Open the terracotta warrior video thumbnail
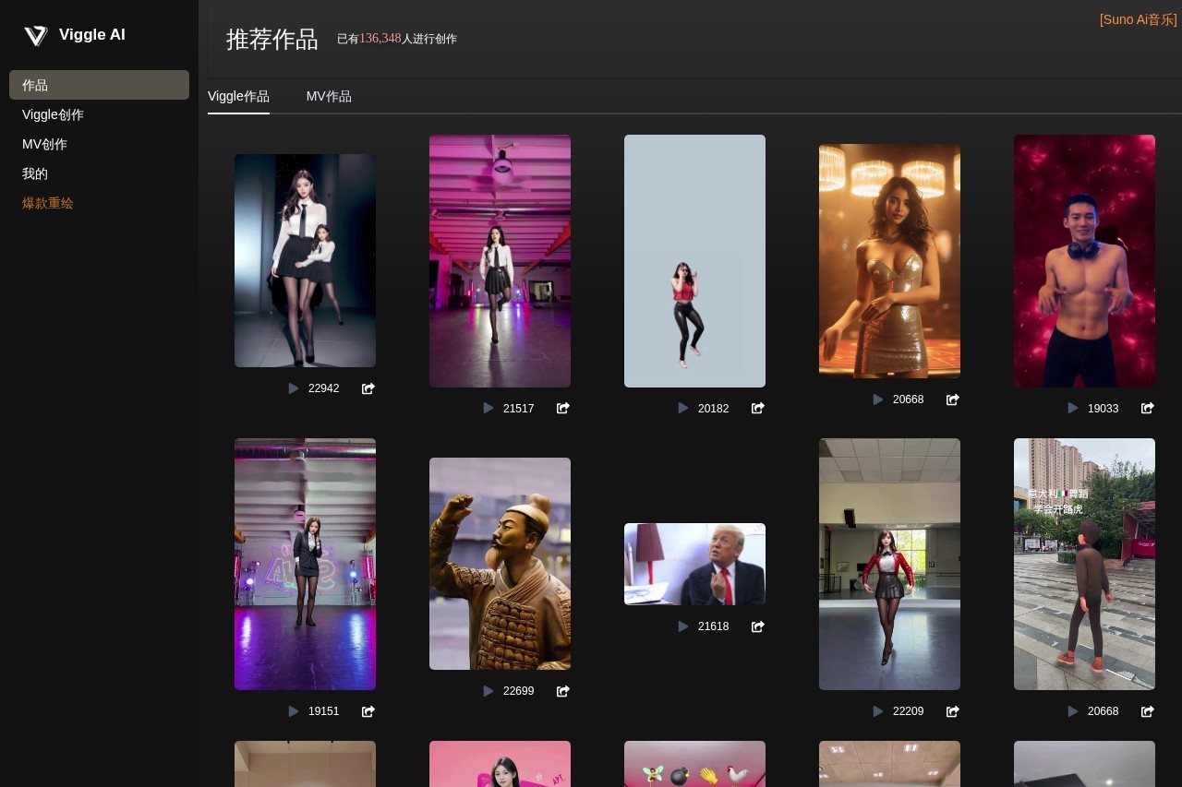1182x787 pixels. (x=500, y=564)
